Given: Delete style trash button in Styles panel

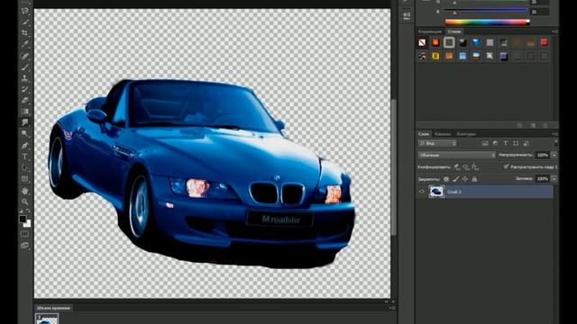Looking at the screenshot, I should (x=545, y=126).
